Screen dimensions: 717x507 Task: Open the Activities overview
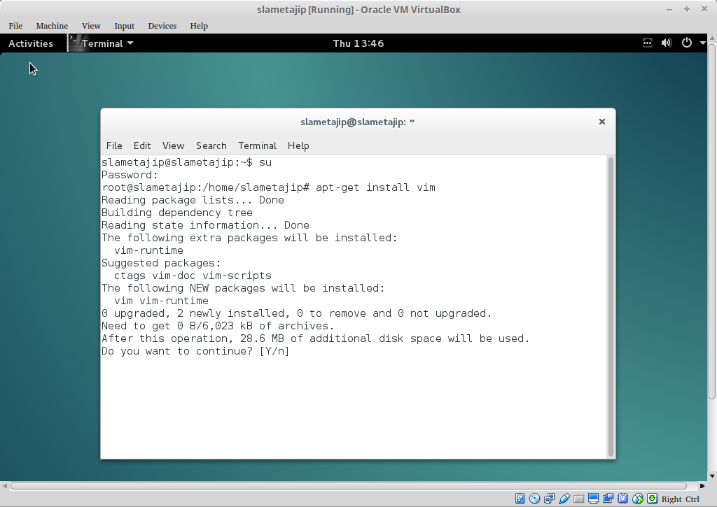point(31,43)
